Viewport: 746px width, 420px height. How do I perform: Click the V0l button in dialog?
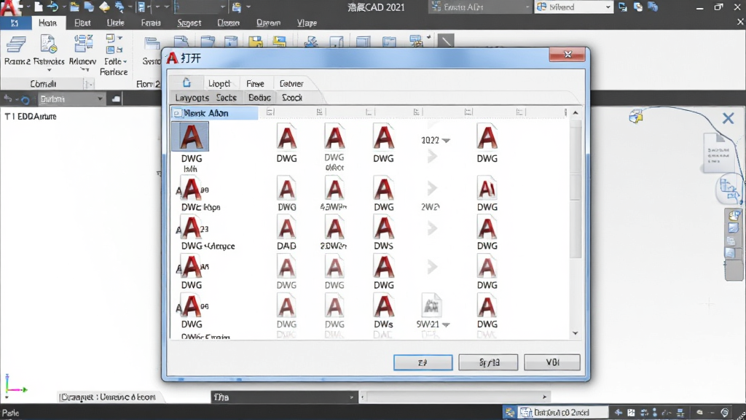(552, 362)
